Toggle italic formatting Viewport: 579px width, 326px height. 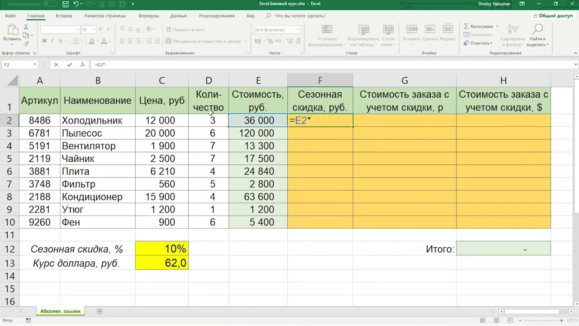[x=52, y=41]
